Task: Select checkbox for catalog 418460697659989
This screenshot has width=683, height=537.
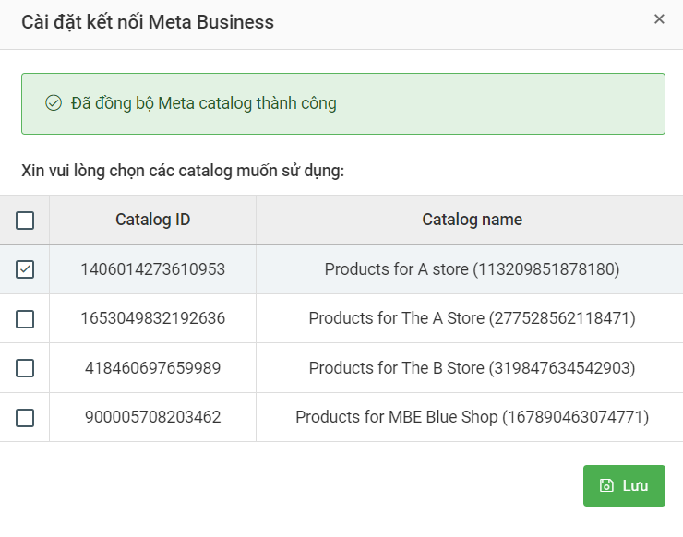Action: tap(25, 368)
